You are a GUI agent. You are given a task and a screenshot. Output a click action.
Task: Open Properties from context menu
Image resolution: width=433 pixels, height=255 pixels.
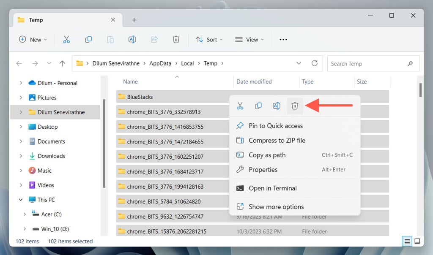click(295, 170)
